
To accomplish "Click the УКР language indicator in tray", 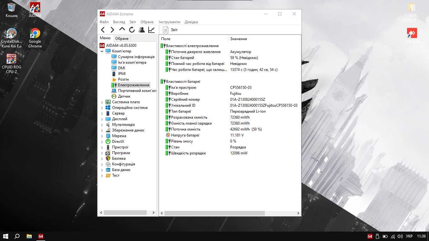I will 409,236.
